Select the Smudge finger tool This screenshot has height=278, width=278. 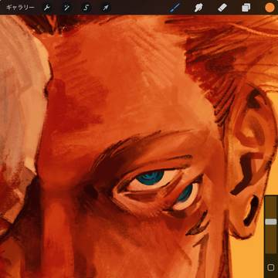pos(198,8)
